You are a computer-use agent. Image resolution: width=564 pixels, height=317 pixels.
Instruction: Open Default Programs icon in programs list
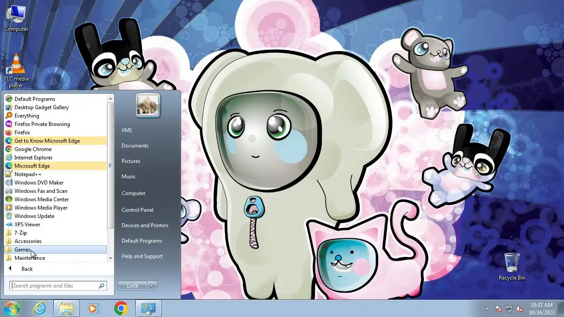click(9, 99)
